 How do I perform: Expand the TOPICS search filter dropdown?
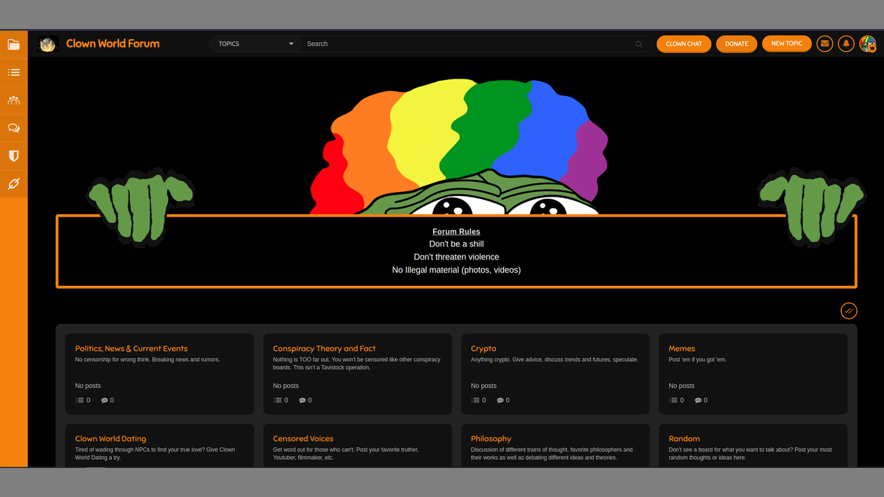point(255,43)
